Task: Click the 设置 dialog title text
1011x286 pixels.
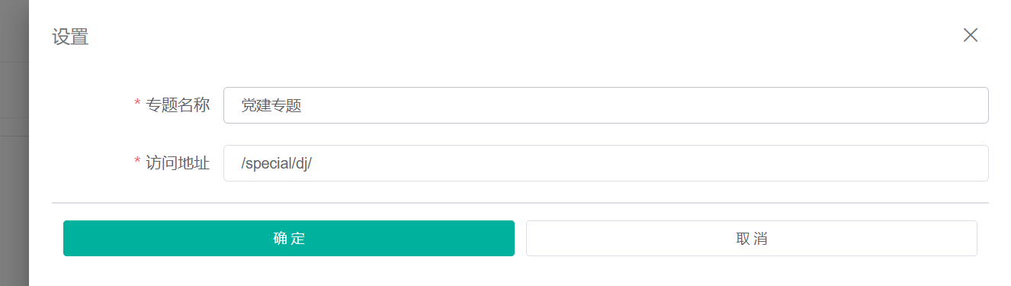Action: click(x=70, y=37)
